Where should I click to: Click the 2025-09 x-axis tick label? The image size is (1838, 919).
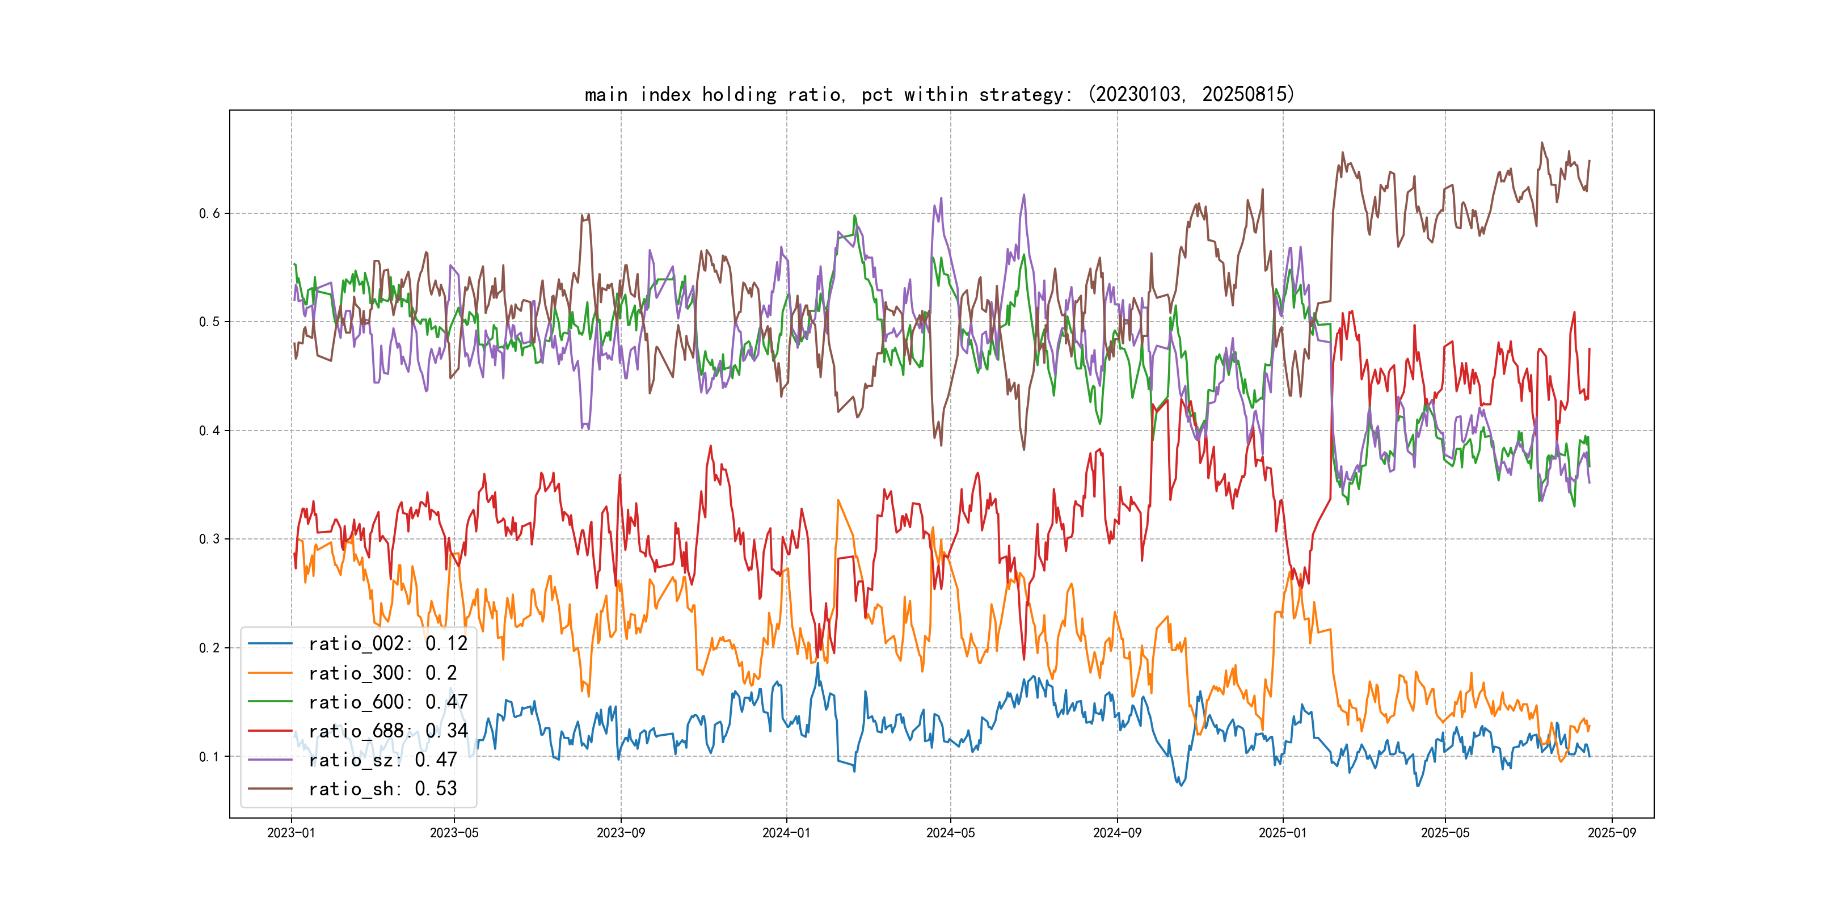click(x=1612, y=833)
